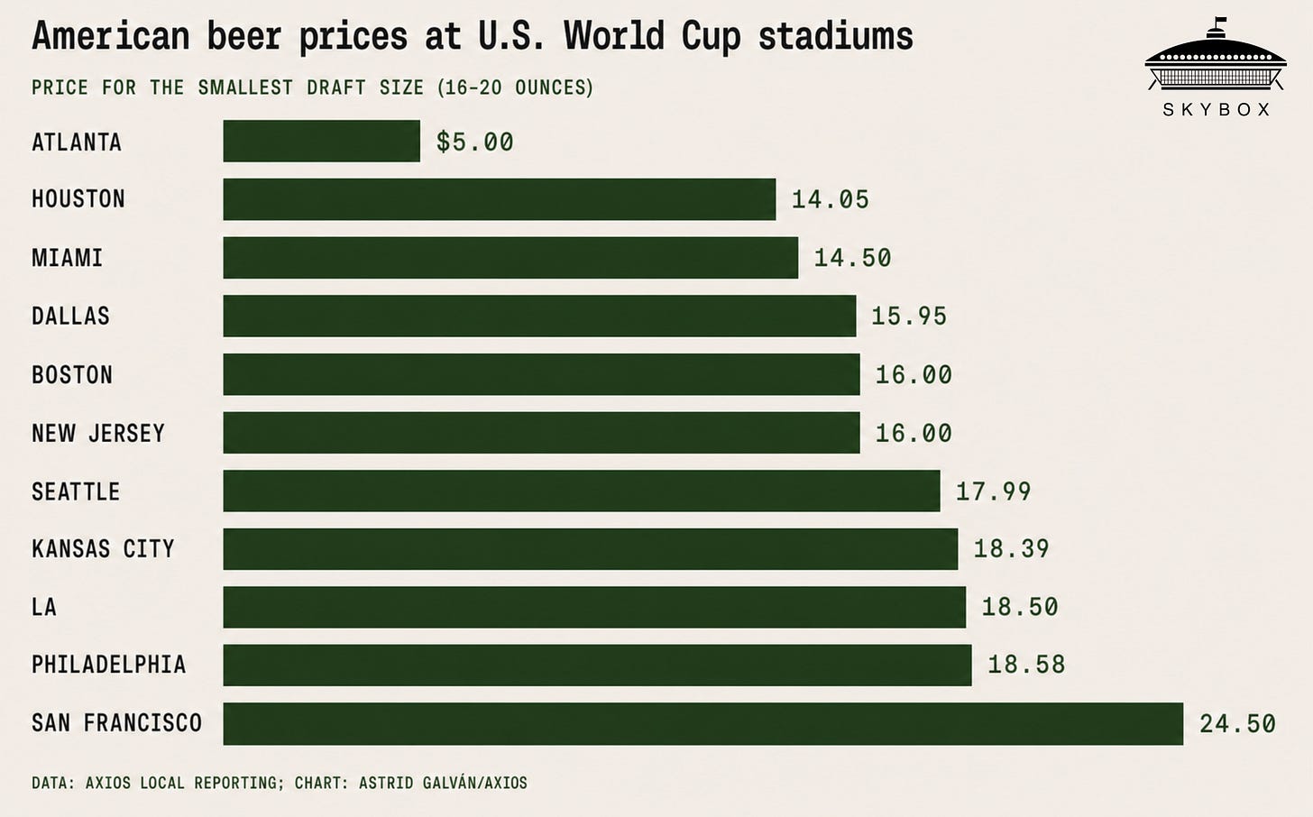The image size is (1313, 817).
Task: Click the $5.00 value label
Action: (475, 142)
